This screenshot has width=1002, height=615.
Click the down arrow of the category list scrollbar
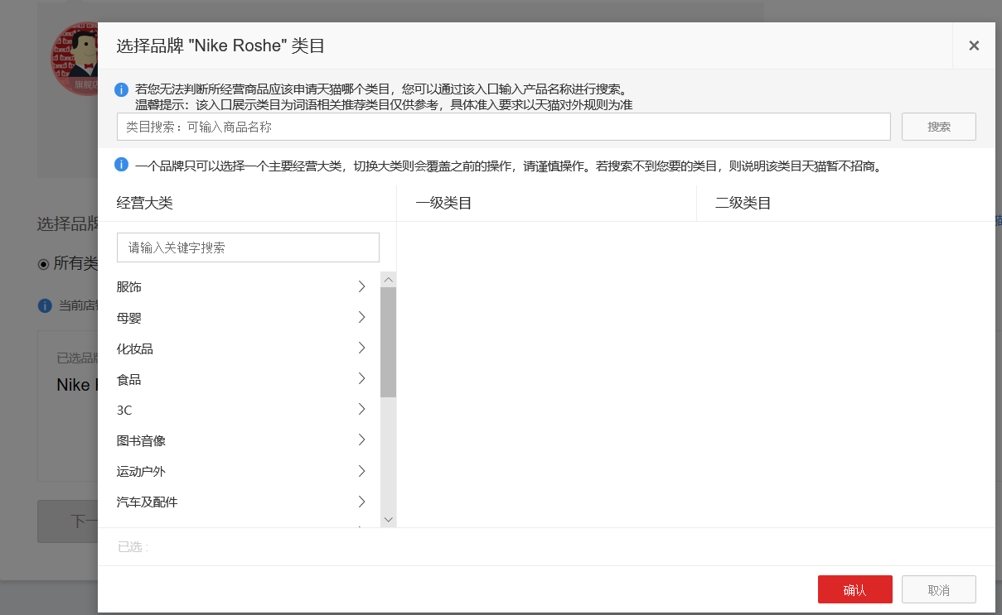tap(388, 518)
